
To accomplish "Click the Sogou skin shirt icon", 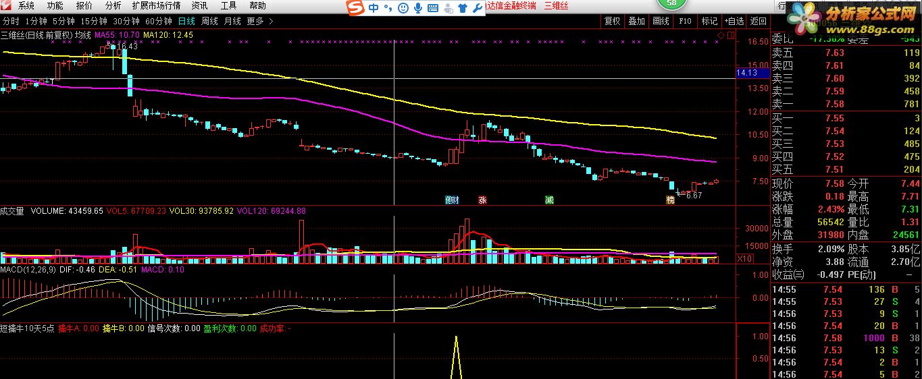I will [x=463, y=7].
